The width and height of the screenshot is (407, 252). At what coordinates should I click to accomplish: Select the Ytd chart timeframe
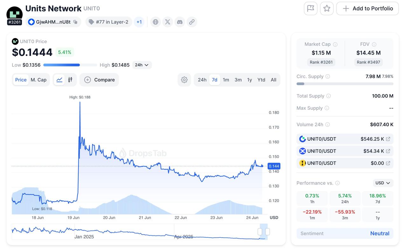click(x=261, y=80)
